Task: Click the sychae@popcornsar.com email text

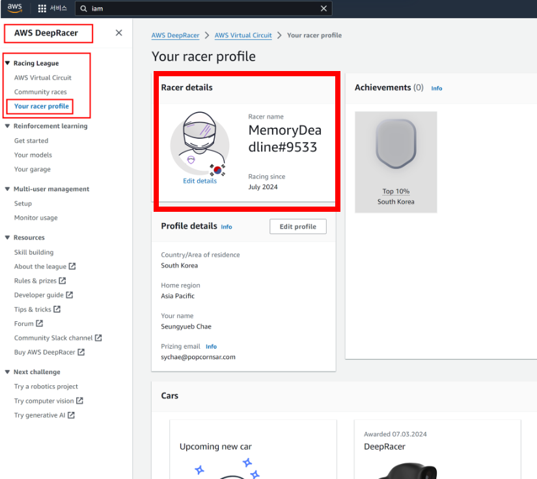Action: 199,357
